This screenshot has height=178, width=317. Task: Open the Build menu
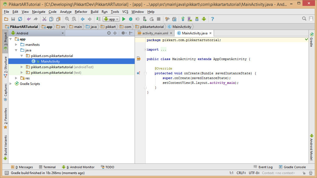pos(94,12)
